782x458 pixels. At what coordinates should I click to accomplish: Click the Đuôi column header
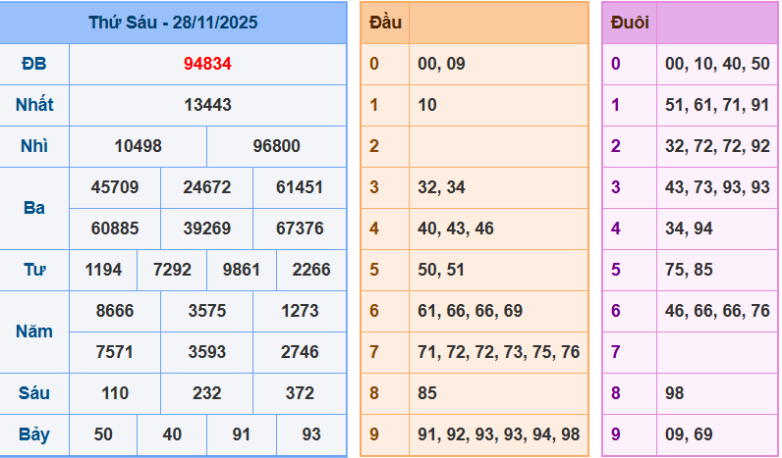click(629, 23)
